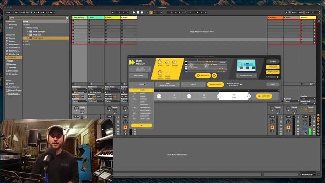Toggle the orange Automation Arm button
The width and height of the screenshot is (325, 183).
point(151,12)
